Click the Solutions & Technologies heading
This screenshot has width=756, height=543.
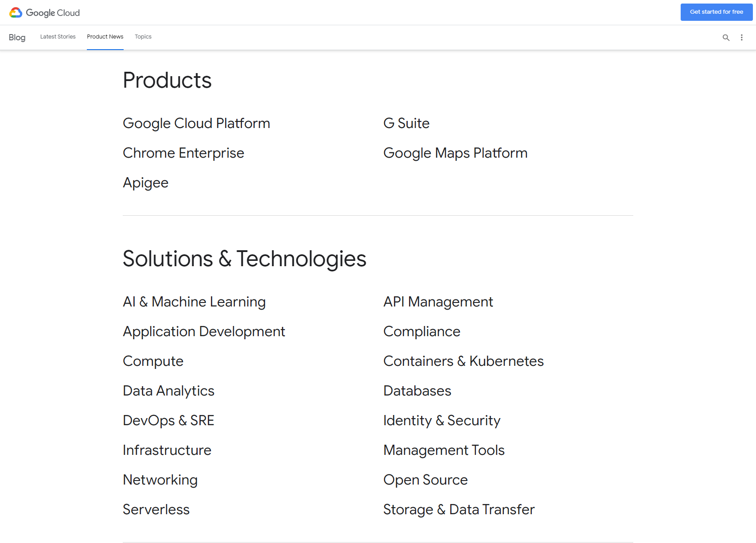coord(245,259)
